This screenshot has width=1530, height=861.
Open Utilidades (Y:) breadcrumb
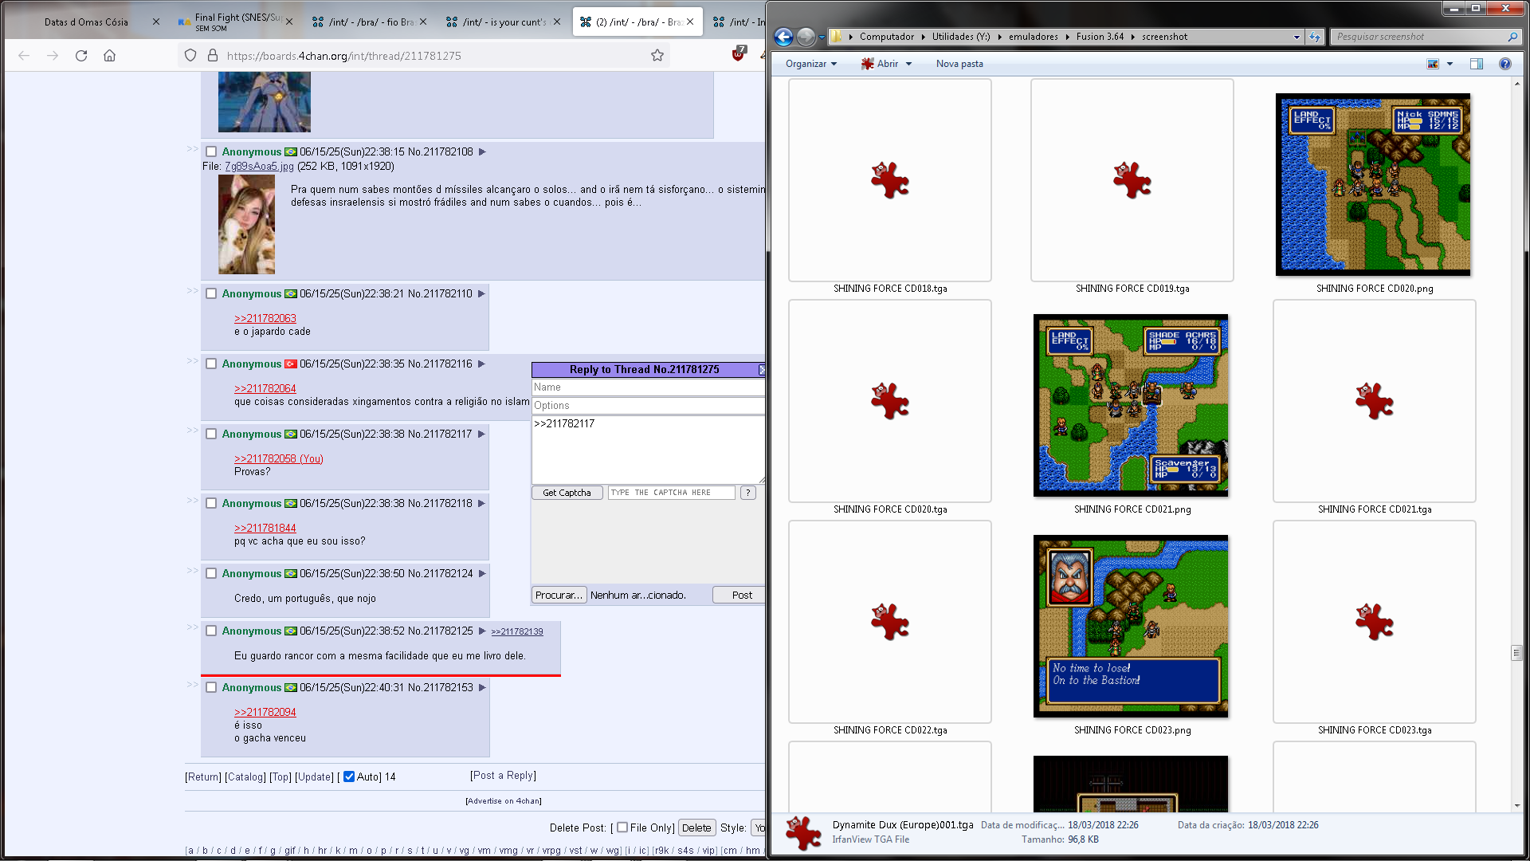point(961,37)
